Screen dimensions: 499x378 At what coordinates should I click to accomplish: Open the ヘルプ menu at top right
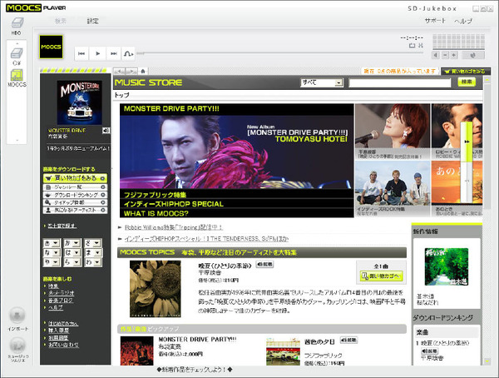(463, 21)
